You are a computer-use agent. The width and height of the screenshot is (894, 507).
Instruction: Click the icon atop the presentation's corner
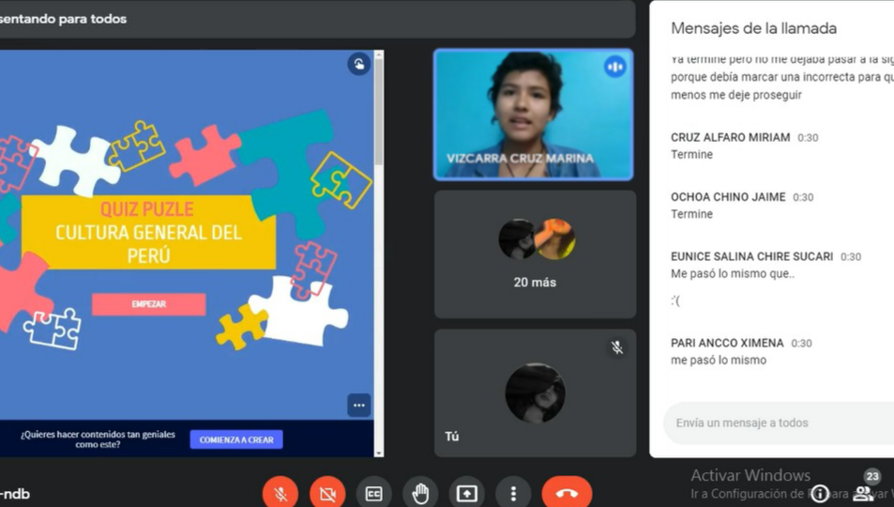(x=358, y=64)
